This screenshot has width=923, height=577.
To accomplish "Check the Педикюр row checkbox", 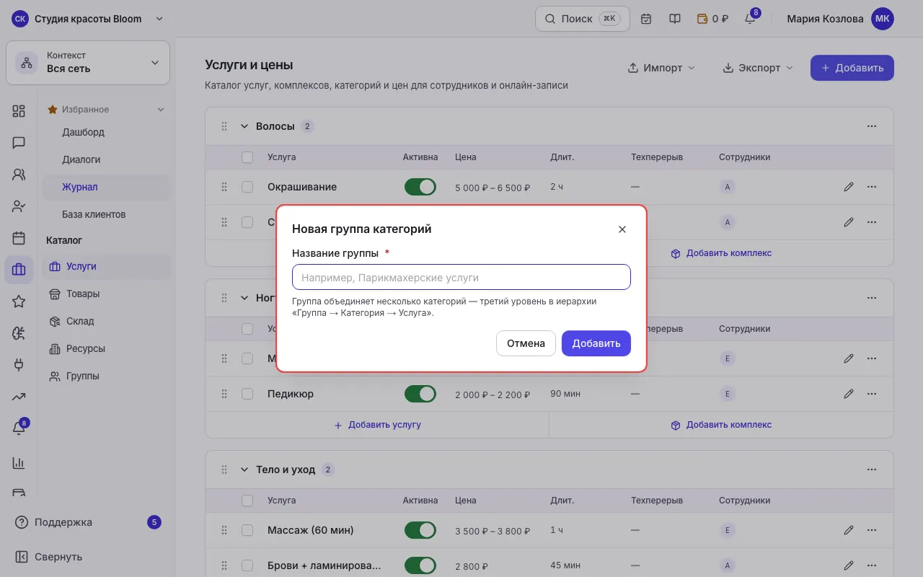I will click(247, 394).
